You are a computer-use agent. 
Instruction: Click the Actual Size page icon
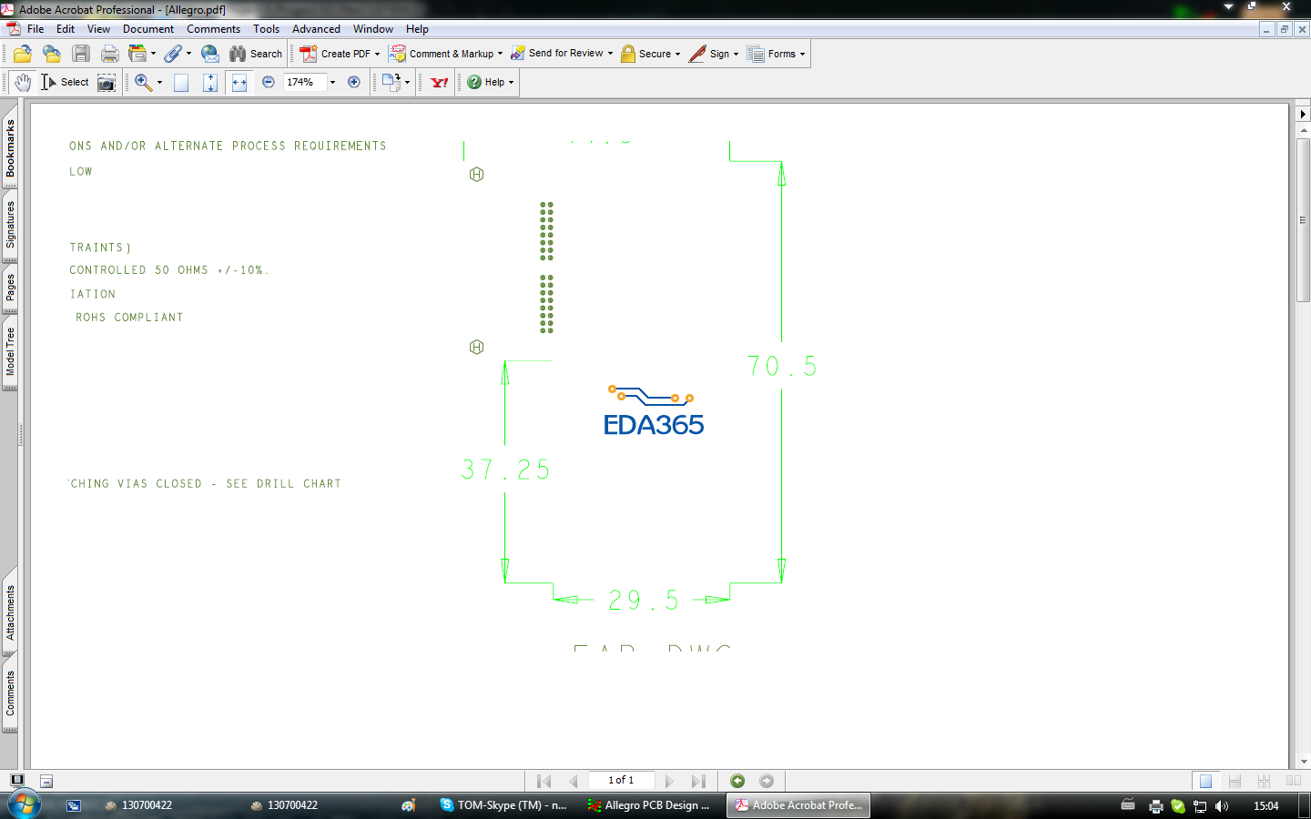pos(181,83)
